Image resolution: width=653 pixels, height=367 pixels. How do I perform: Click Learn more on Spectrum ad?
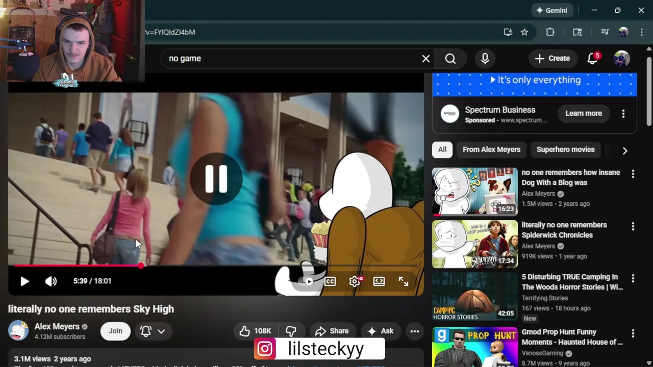[584, 113]
